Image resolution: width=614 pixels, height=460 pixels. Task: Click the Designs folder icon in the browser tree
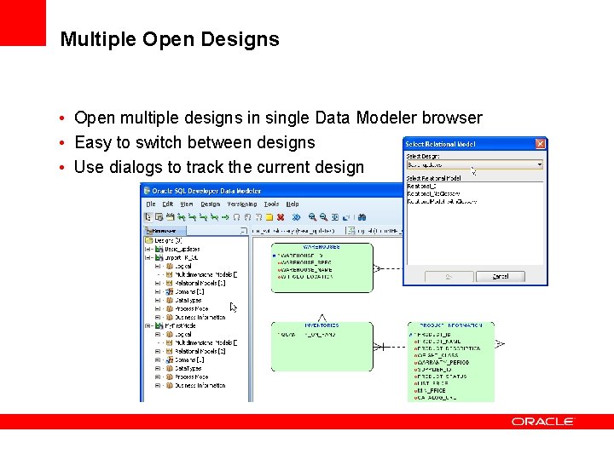click(148, 240)
